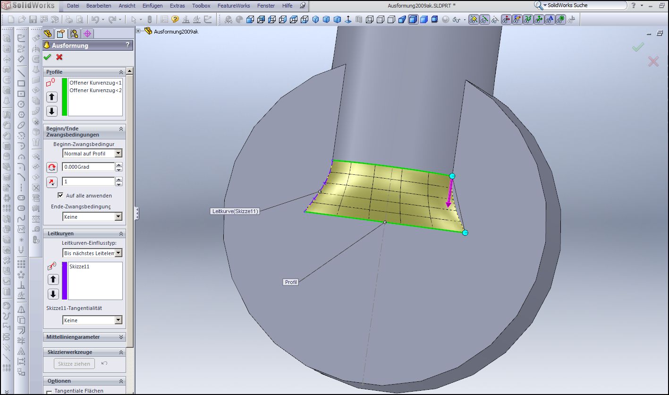Expand the Ausformung2009ak feature tree node
669x395 pixels.
click(x=139, y=31)
